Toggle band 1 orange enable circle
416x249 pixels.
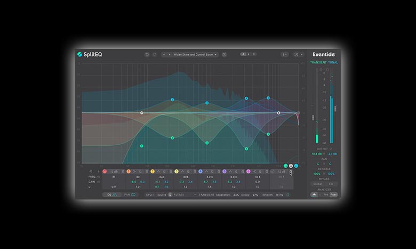point(129,171)
